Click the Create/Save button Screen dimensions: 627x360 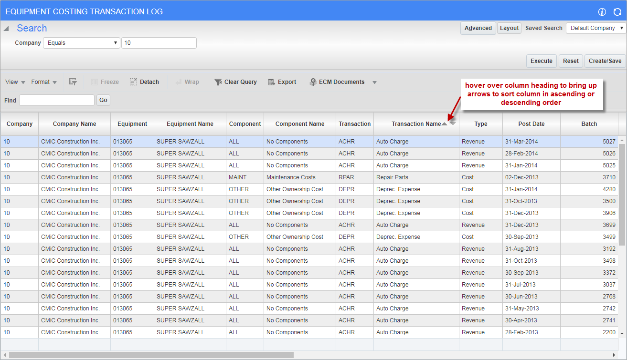click(605, 61)
